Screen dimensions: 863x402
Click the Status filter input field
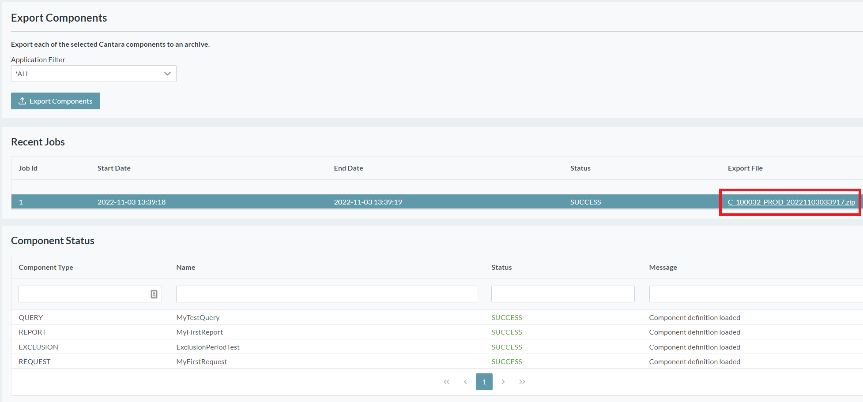point(562,294)
